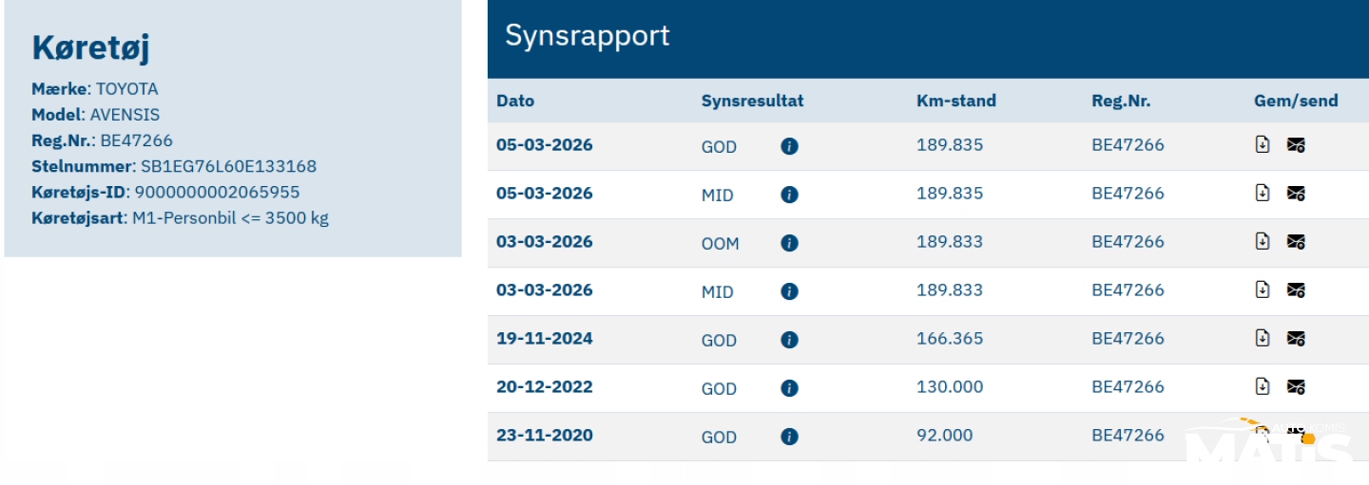Send 03-03-2026 MID report by email

pyautogui.click(x=1296, y=290)
